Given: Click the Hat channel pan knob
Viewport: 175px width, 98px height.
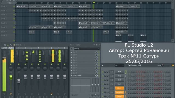Looking at the screenshot, I should click(105, 80).
